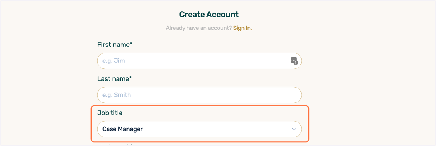Open the Job title dropdown
The height and width of the screenshot is (146, 436).
(199, 129)
